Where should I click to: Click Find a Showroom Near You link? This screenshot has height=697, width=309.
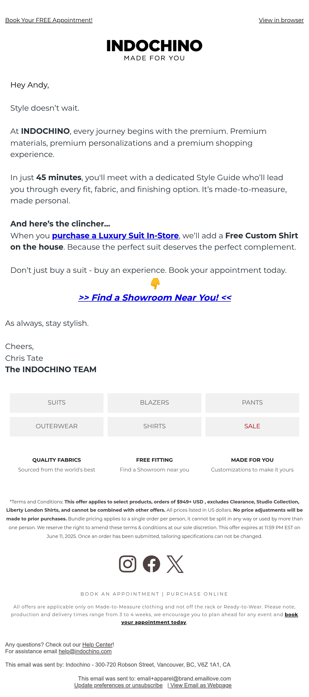click(x=154, y=297)
